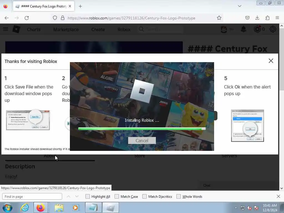This screenshot has width=284, height=213.
Task: Open Windows Media Player from taskbar
Action: tap(75, 207)
